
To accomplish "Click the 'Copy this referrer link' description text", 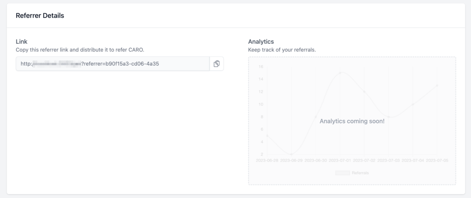I will pyautogui.click(x=80, y=50).
